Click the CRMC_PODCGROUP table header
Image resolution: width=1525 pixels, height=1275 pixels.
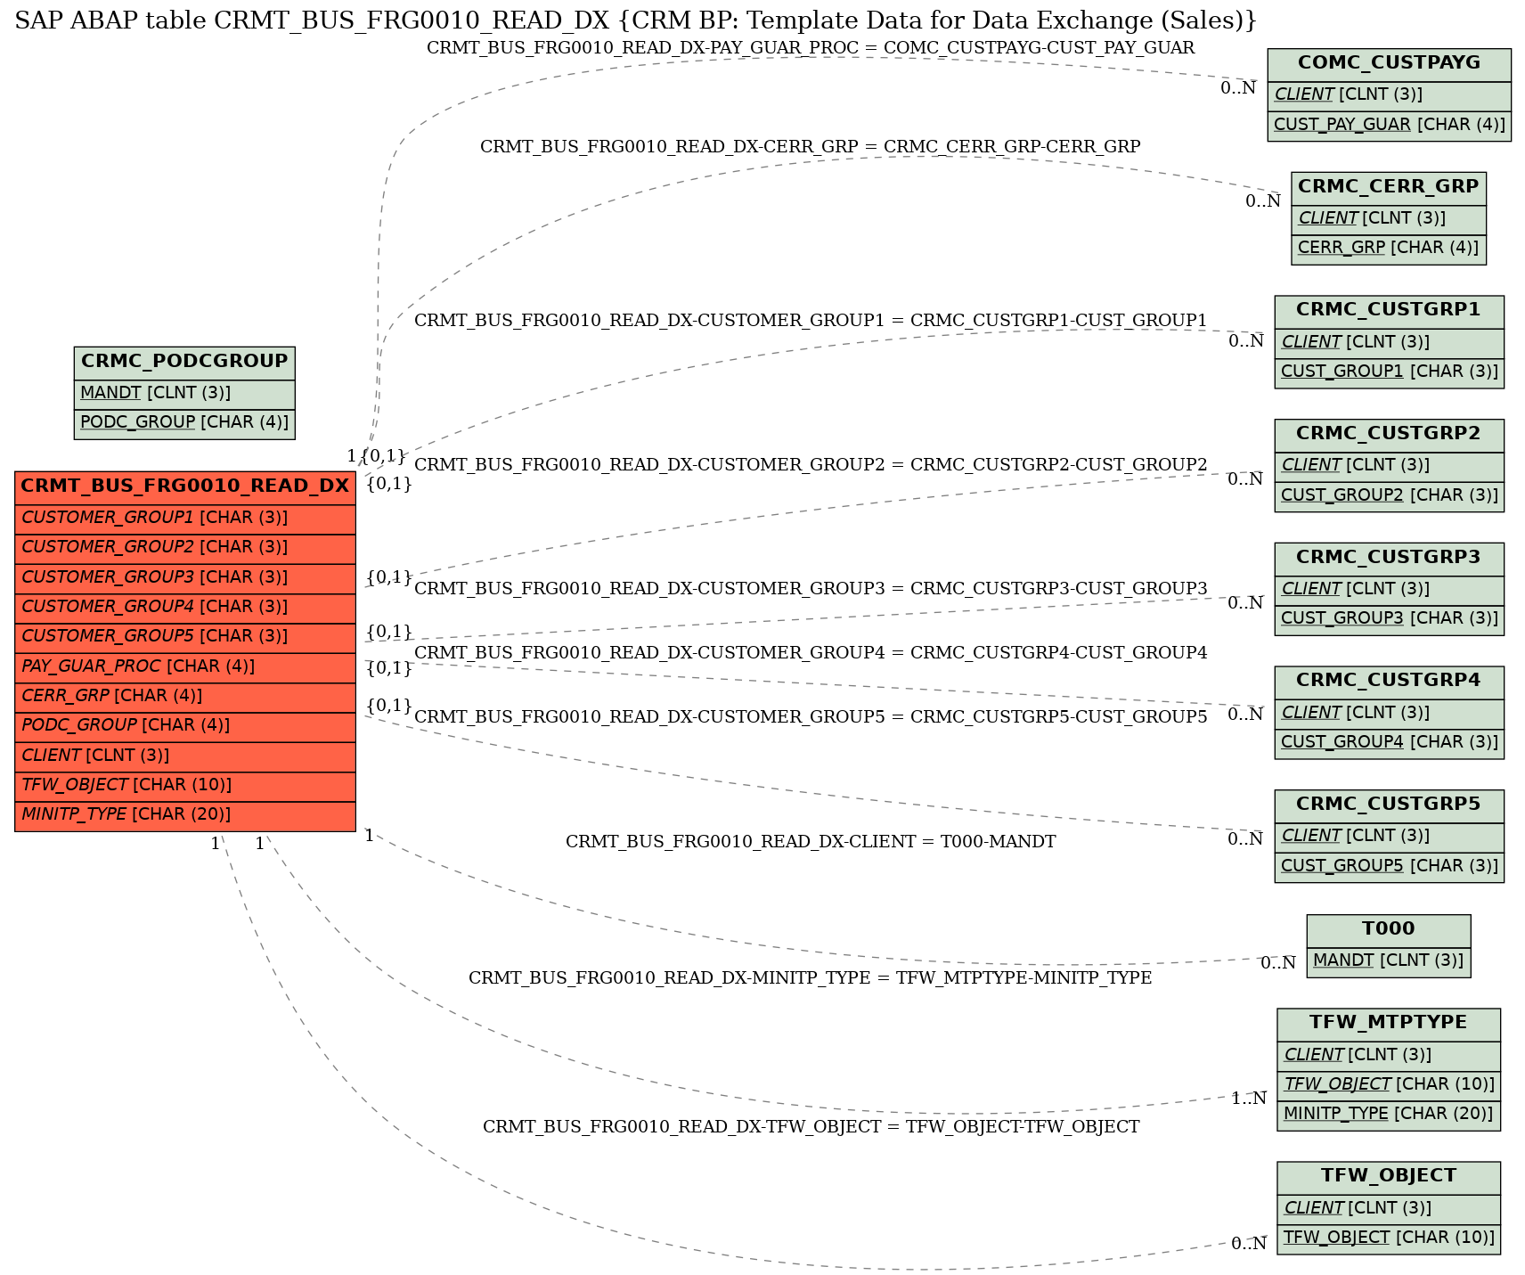(184, 362)
